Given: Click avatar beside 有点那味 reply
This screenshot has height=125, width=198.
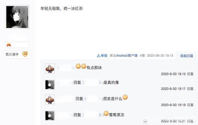Looking at the screenshot, I should [50, 68].
